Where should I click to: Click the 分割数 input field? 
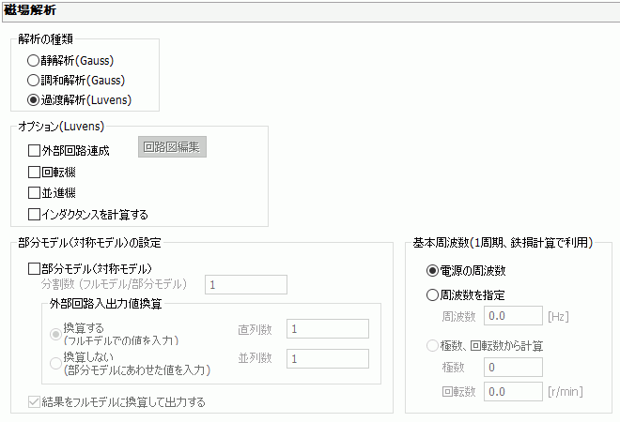[245, 284]
